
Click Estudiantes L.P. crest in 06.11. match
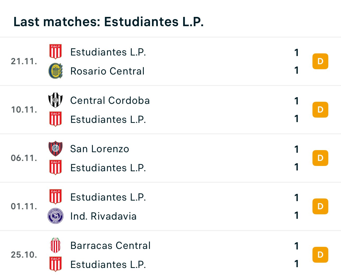(56, 168)
